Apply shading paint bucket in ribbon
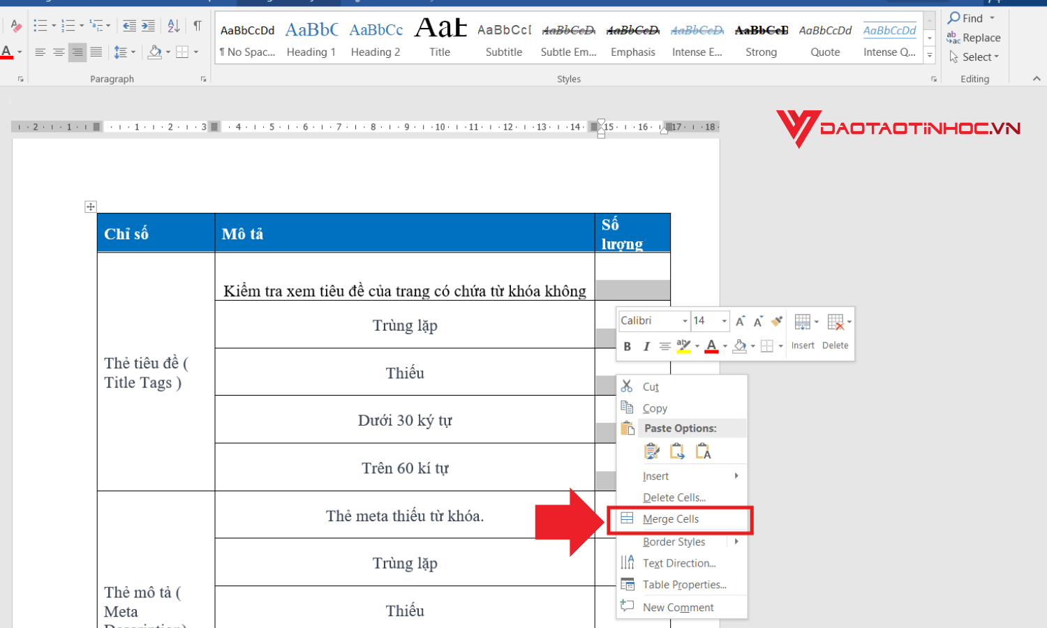 155,52
